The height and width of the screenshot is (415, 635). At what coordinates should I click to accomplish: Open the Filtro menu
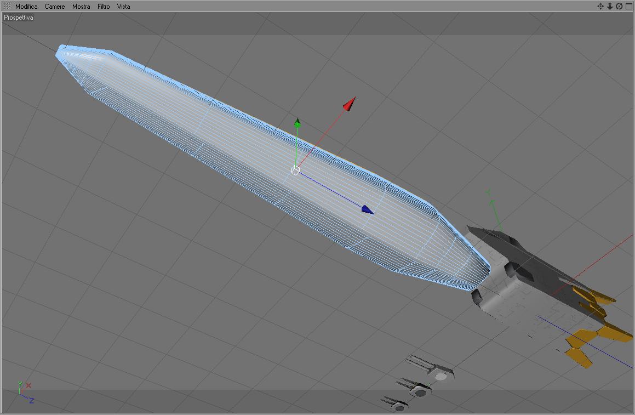point(104,7)
